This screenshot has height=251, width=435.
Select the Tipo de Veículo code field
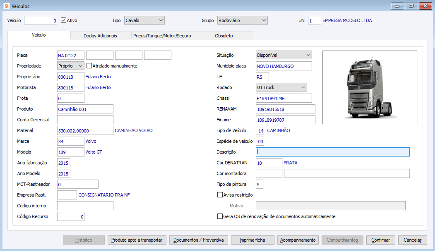point(260,130)
